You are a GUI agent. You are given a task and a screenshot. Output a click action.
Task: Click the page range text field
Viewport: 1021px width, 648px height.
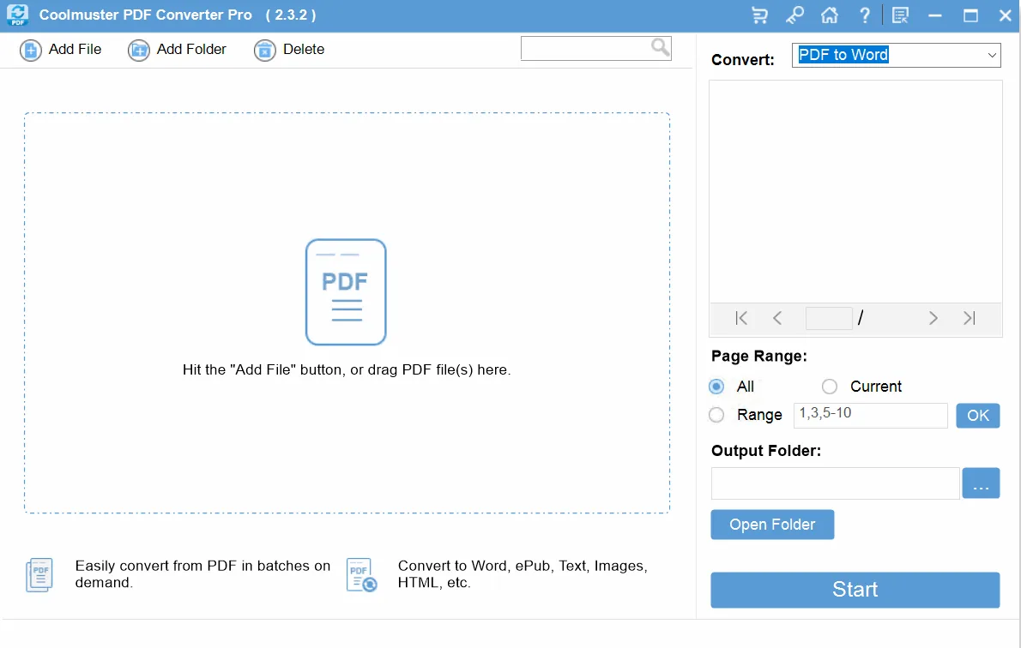point(871,415)
